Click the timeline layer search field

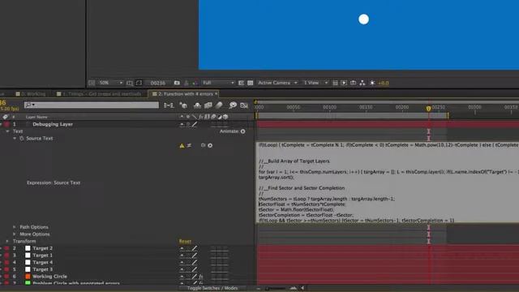pyautogui.click(x=92, y=105)
